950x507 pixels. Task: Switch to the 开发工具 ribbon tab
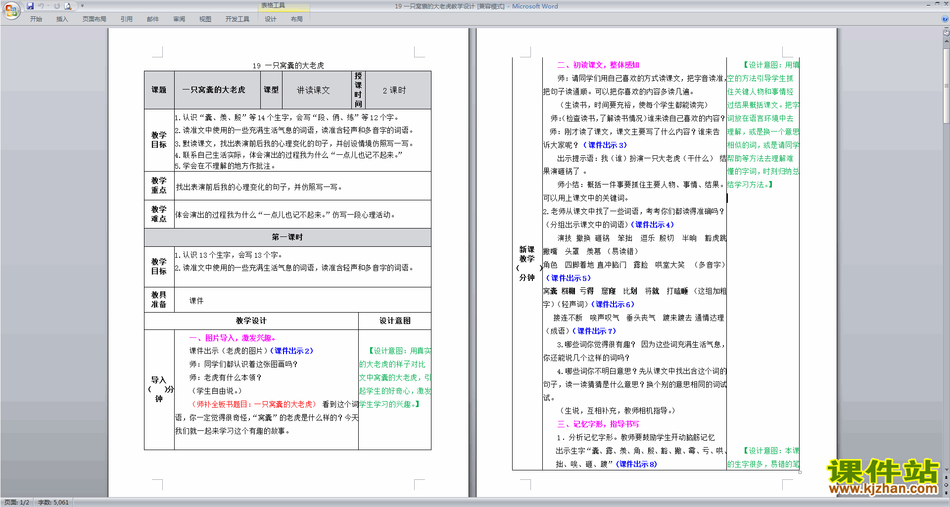[237, 19]
